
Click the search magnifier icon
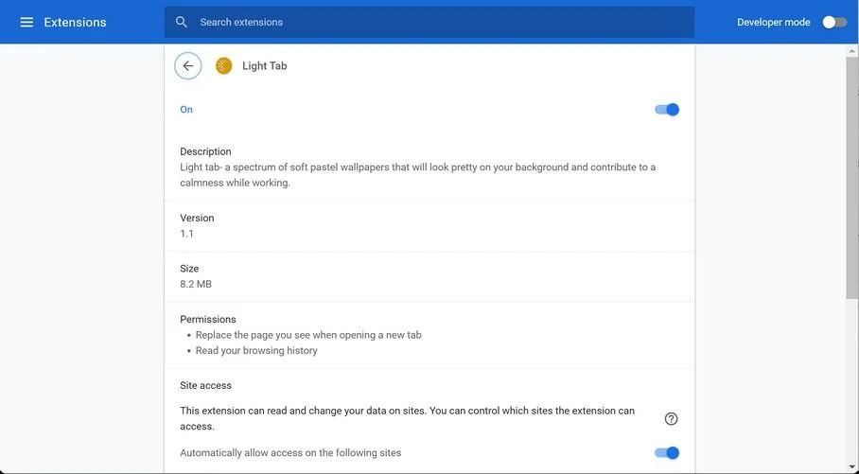coord(182,22)
